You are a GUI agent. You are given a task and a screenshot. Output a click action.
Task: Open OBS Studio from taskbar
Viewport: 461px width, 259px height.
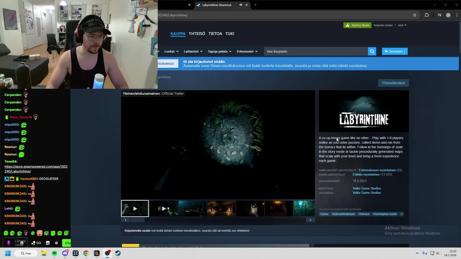tap(107, 253)
